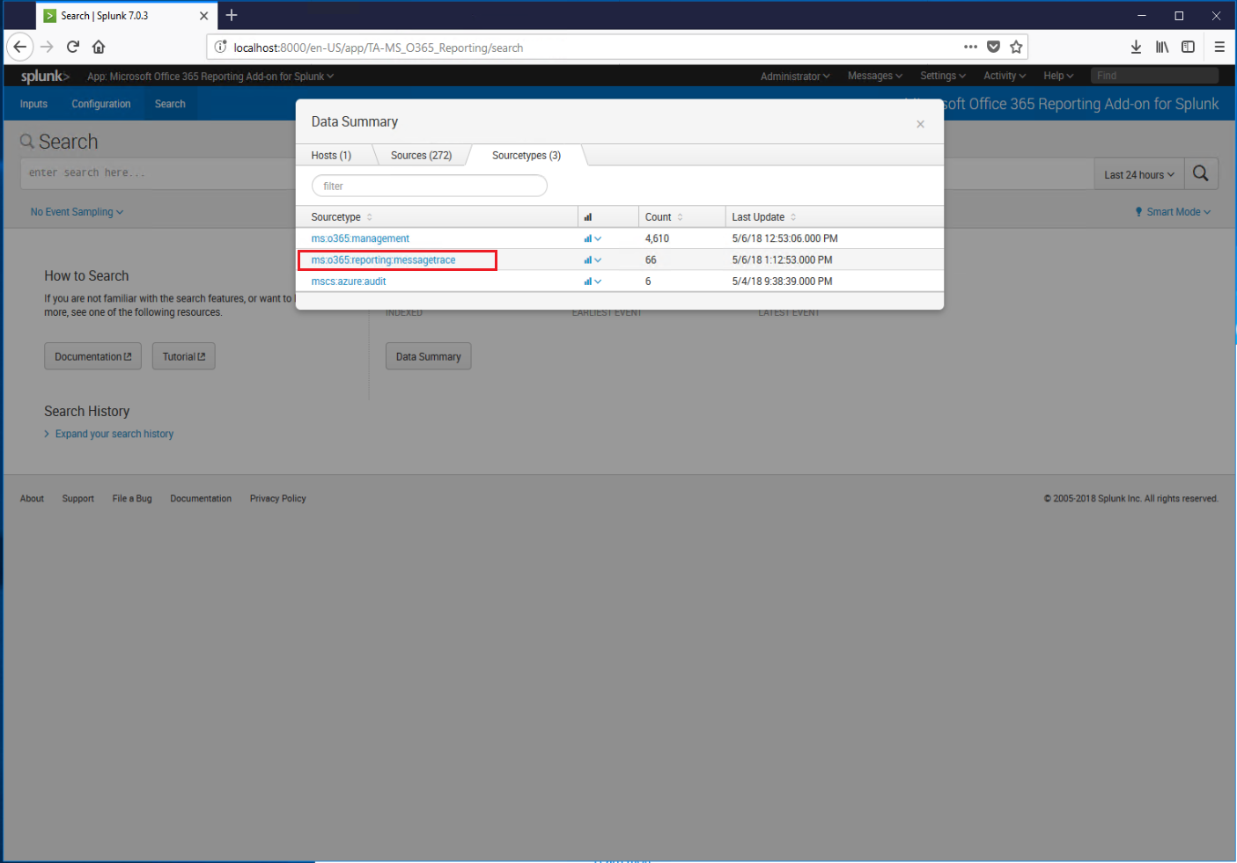
Task: Open the sparkline chart for mscs:azure:audit
Action: pos(591,281)
